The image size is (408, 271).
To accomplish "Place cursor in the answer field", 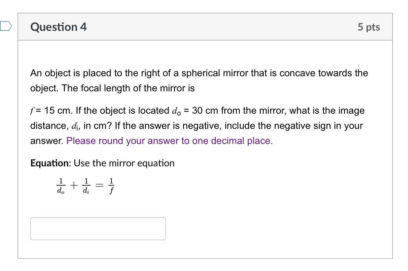I will tap(97, 229).
